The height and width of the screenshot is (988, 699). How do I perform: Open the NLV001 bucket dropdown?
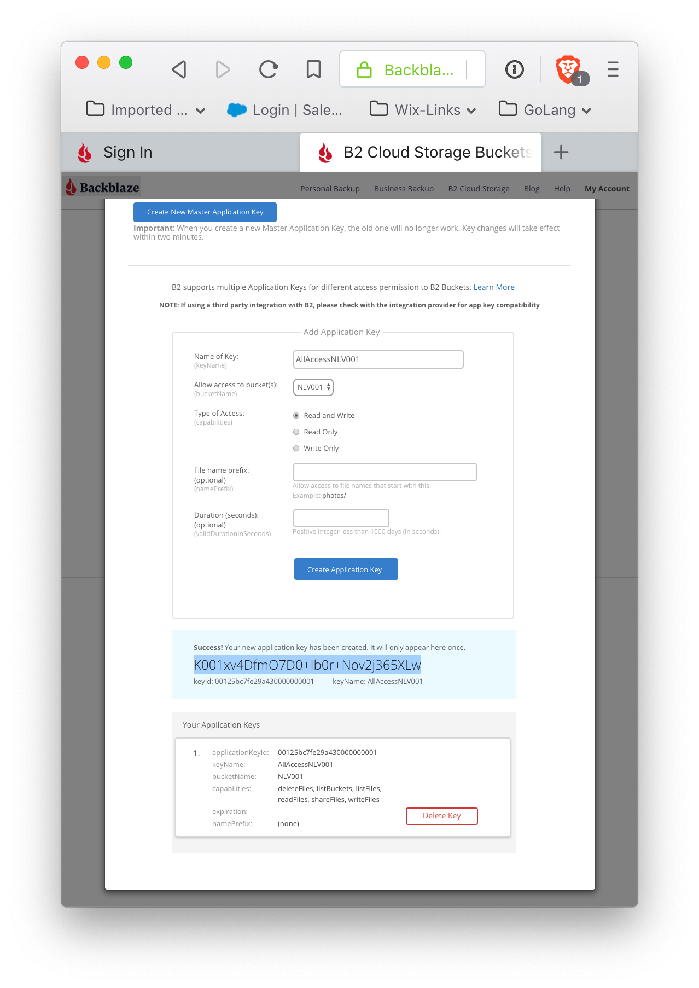[x=313, y=387]
